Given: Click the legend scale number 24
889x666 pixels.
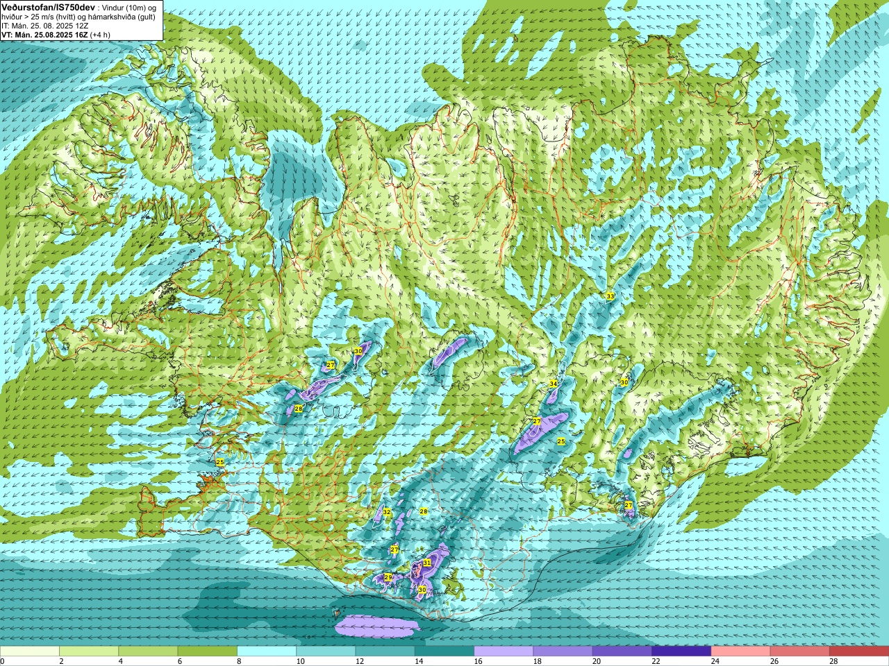Looking at the screenshot, I should click(715, 661).
